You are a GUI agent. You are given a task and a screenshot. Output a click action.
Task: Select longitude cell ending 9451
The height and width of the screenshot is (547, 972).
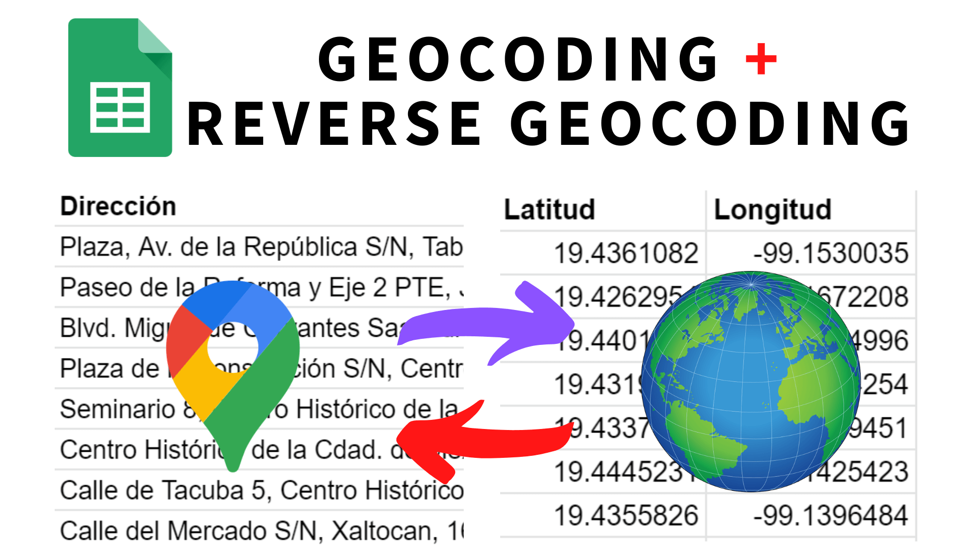click(x=811, y=427)
